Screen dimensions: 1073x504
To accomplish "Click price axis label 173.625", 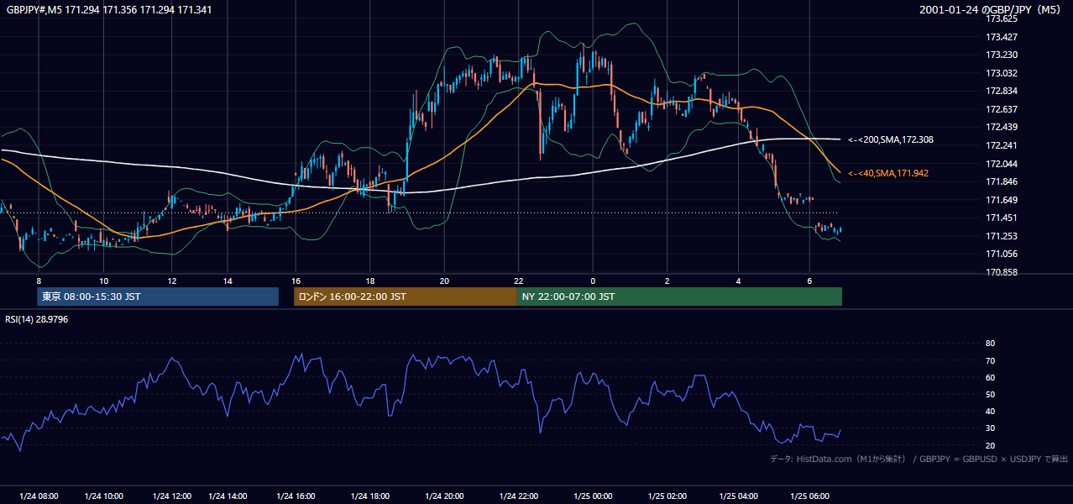I will pos(1001,18).
